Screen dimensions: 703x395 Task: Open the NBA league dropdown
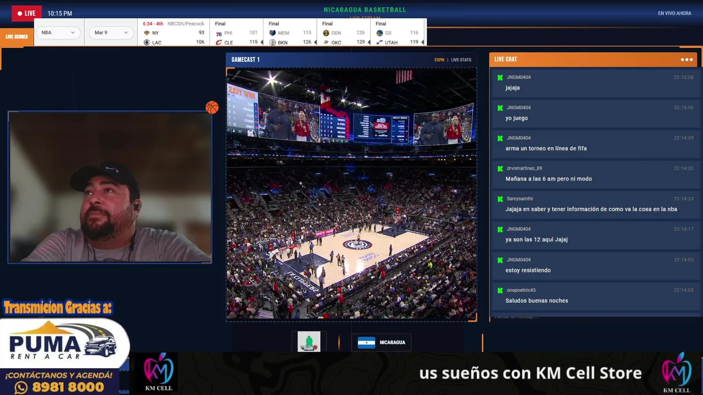58,32
